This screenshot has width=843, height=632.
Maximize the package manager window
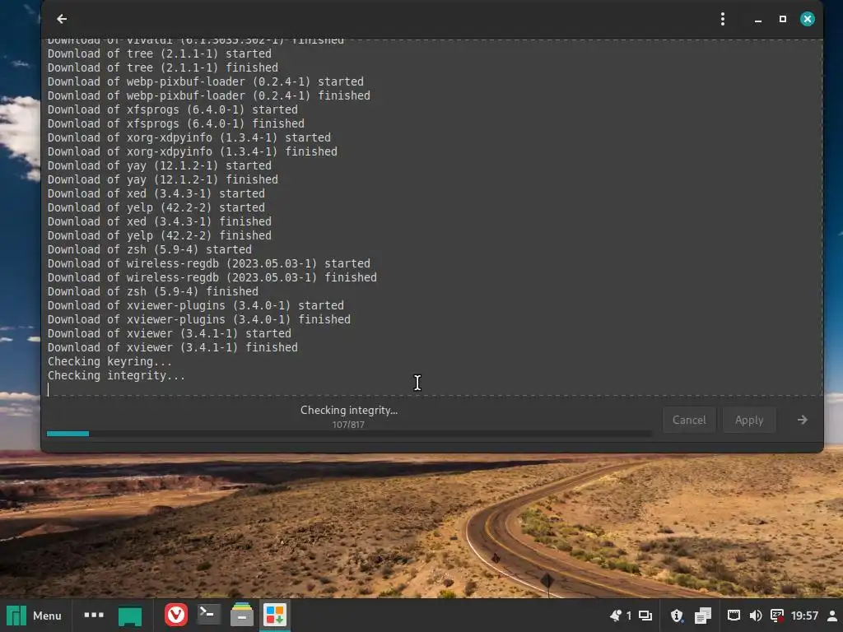pyautogui.click(x=783, y=19)
